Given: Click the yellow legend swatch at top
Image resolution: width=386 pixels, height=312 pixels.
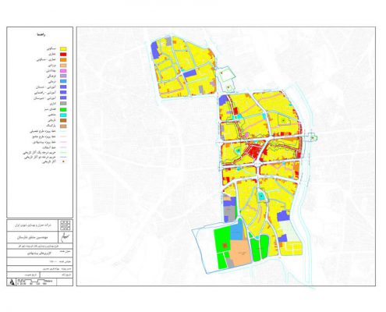Looking at the screenshot, I should 63,48.
